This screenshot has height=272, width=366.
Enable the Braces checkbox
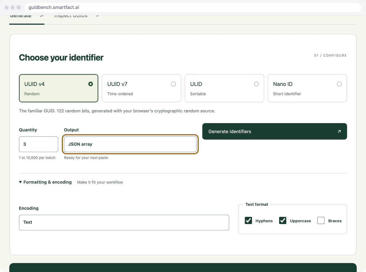click(321, 220)
